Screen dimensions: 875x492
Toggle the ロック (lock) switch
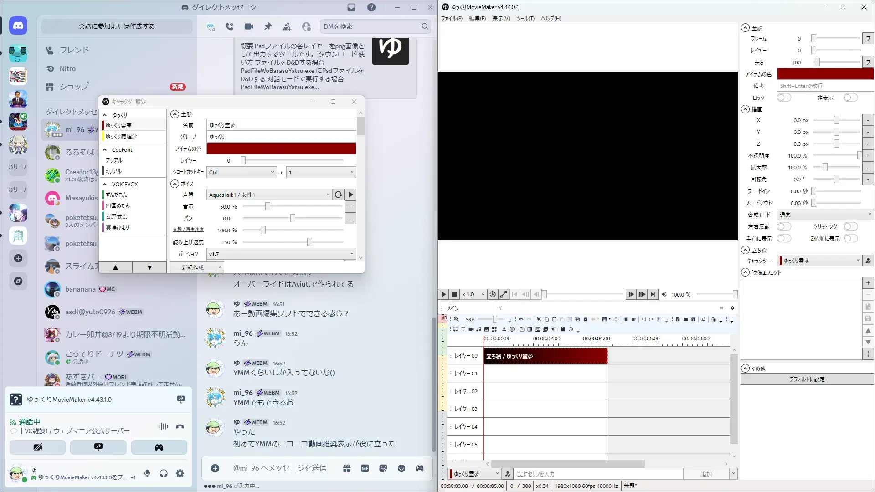[x=784, y=97]
